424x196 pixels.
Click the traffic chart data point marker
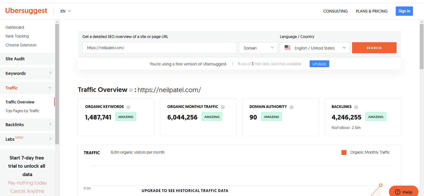click(x=381, y=185)
